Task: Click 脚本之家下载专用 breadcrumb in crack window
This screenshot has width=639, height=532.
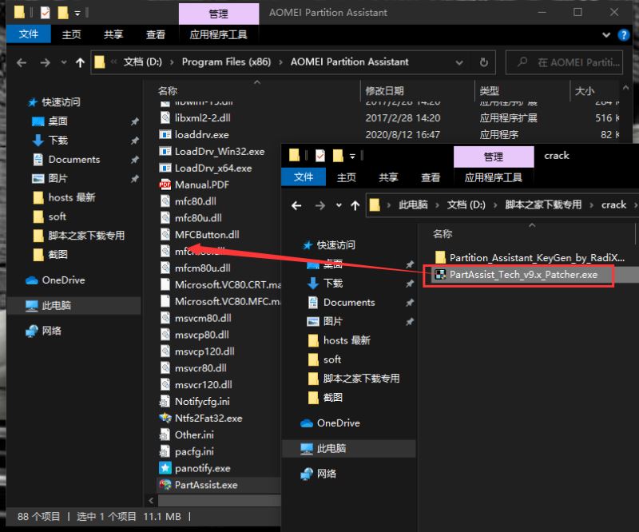Action: click(x=543, y=204)
